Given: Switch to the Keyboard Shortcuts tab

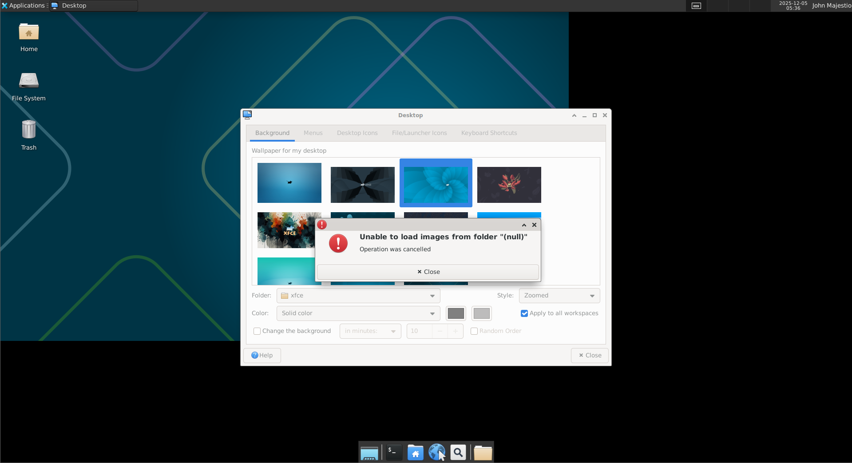Looking at the screenshot, I should [489, 133].
